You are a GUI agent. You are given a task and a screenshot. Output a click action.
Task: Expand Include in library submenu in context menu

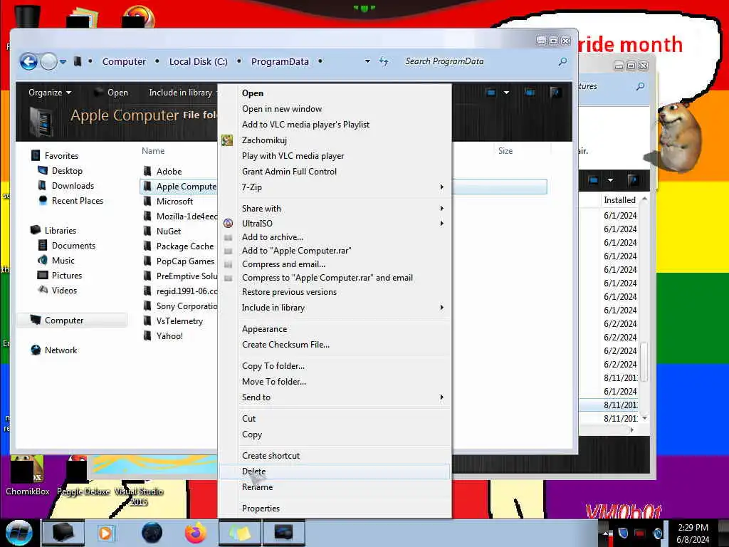[x=335, y=308]
